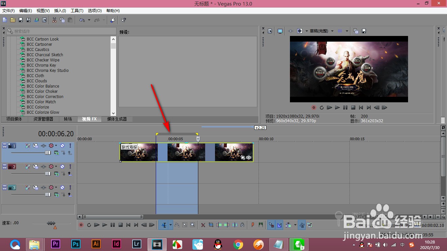The height and width of the screenshot is (251, 447).
Task: Activate the What's This help cursor
Action: tap(124, 20)
